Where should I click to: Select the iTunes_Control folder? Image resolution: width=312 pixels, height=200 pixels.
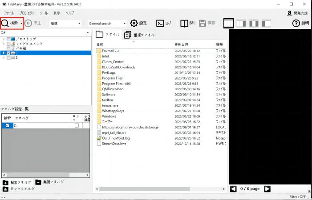[113, 62]
